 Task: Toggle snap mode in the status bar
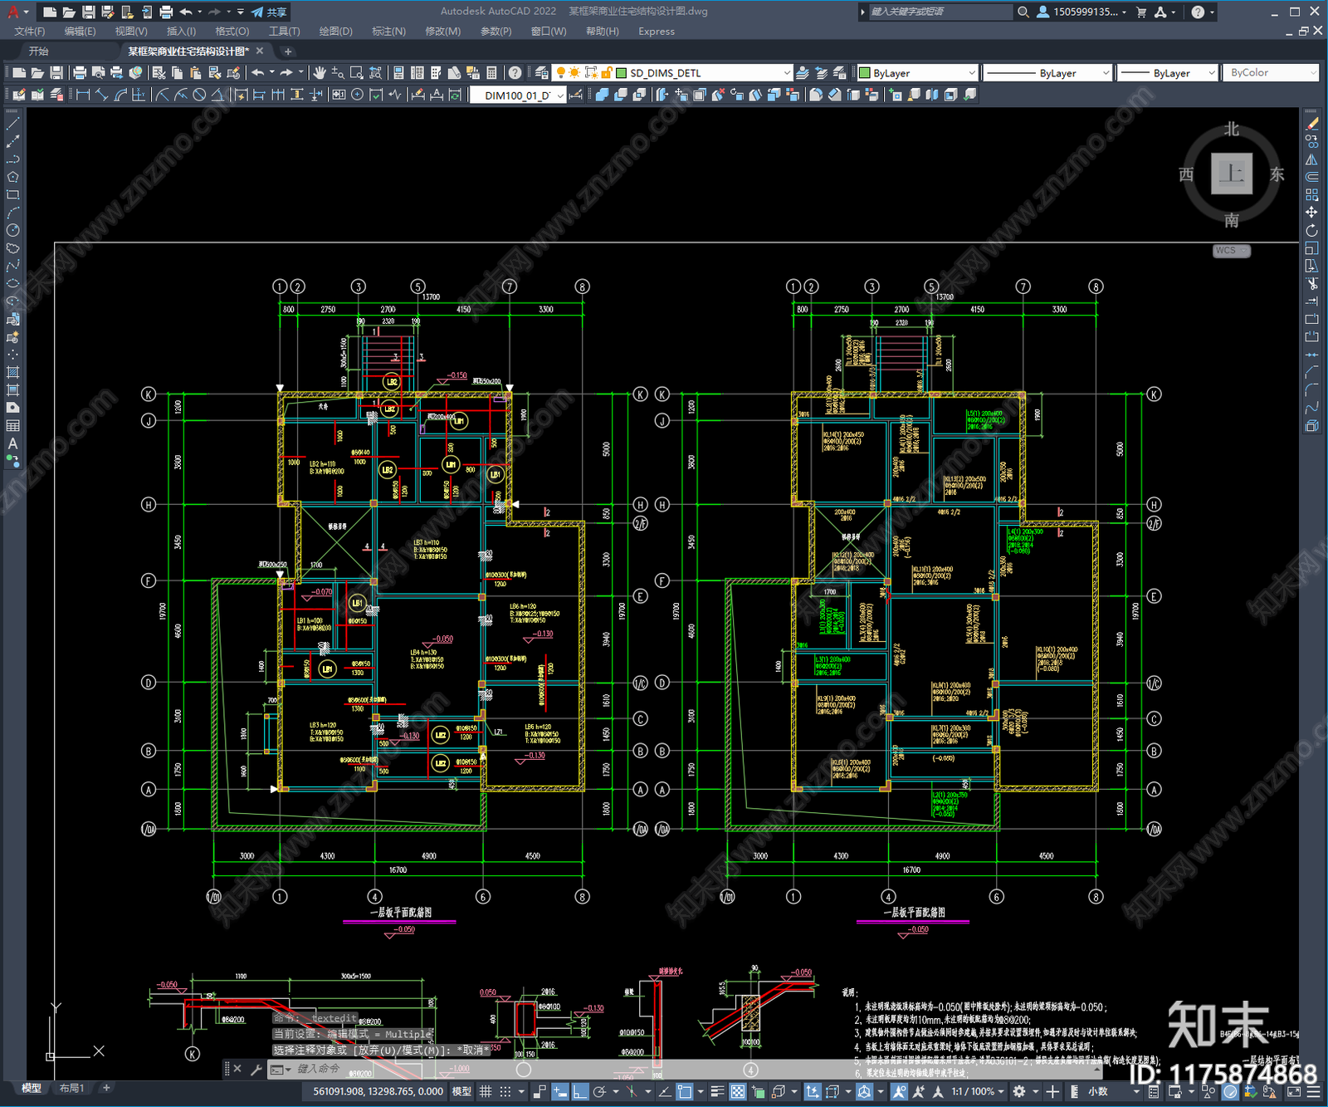click(505, 1091)
